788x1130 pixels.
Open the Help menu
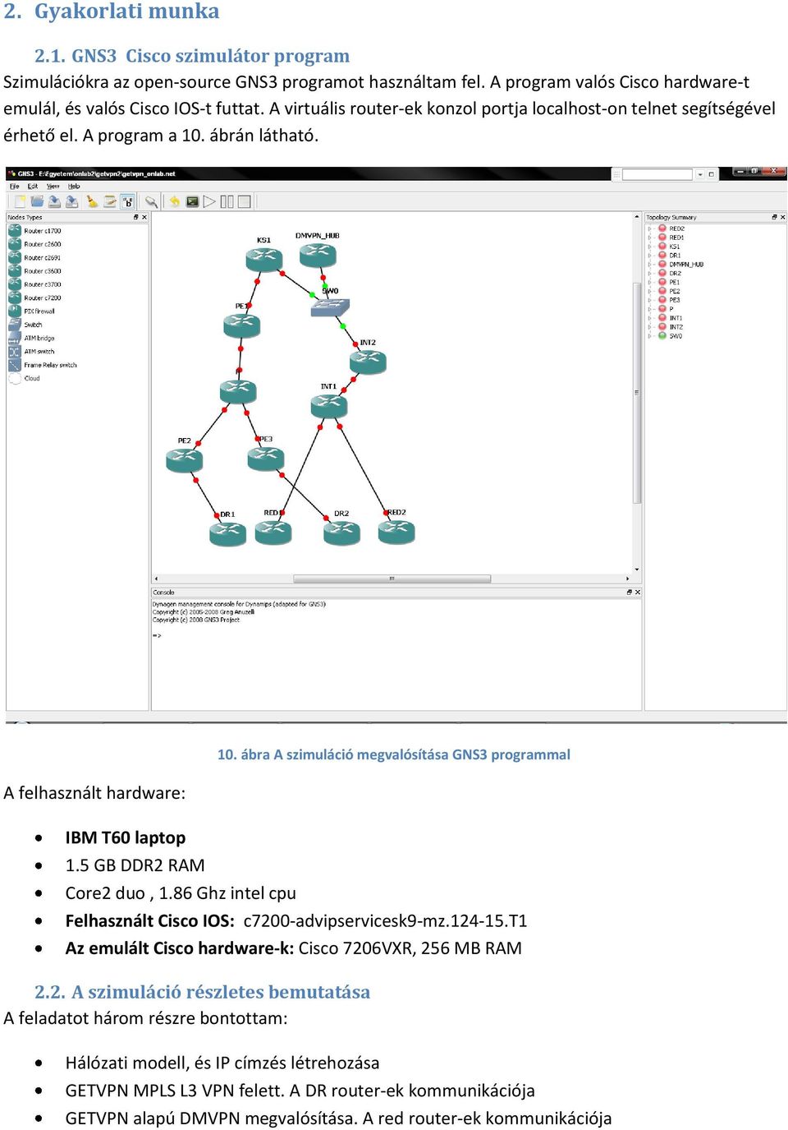[74, 187]
